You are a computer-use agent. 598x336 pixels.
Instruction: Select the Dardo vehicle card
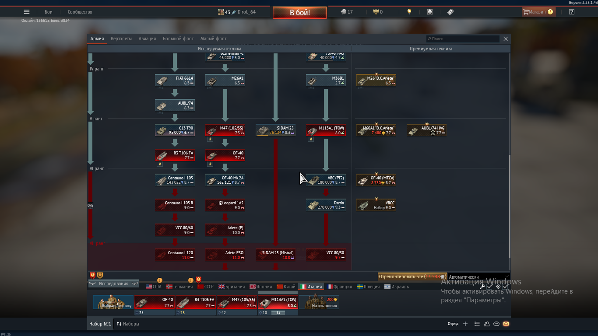pyautogui.click(x=326, y=205)
